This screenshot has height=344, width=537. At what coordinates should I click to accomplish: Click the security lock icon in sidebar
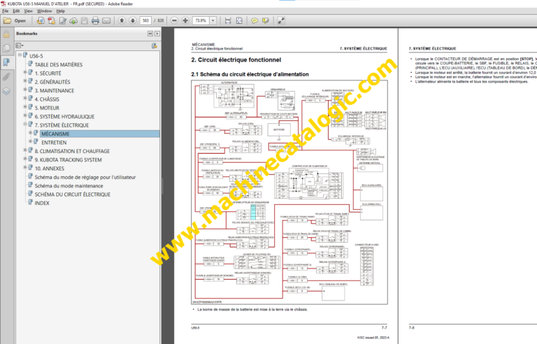[x=6, y=34]
